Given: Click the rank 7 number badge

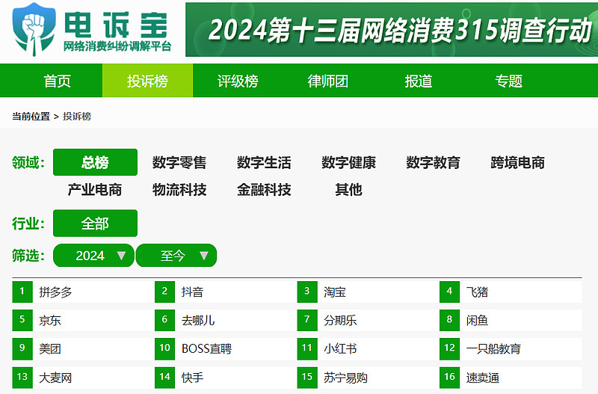Looking at the screenshot, I should point(307,320).
